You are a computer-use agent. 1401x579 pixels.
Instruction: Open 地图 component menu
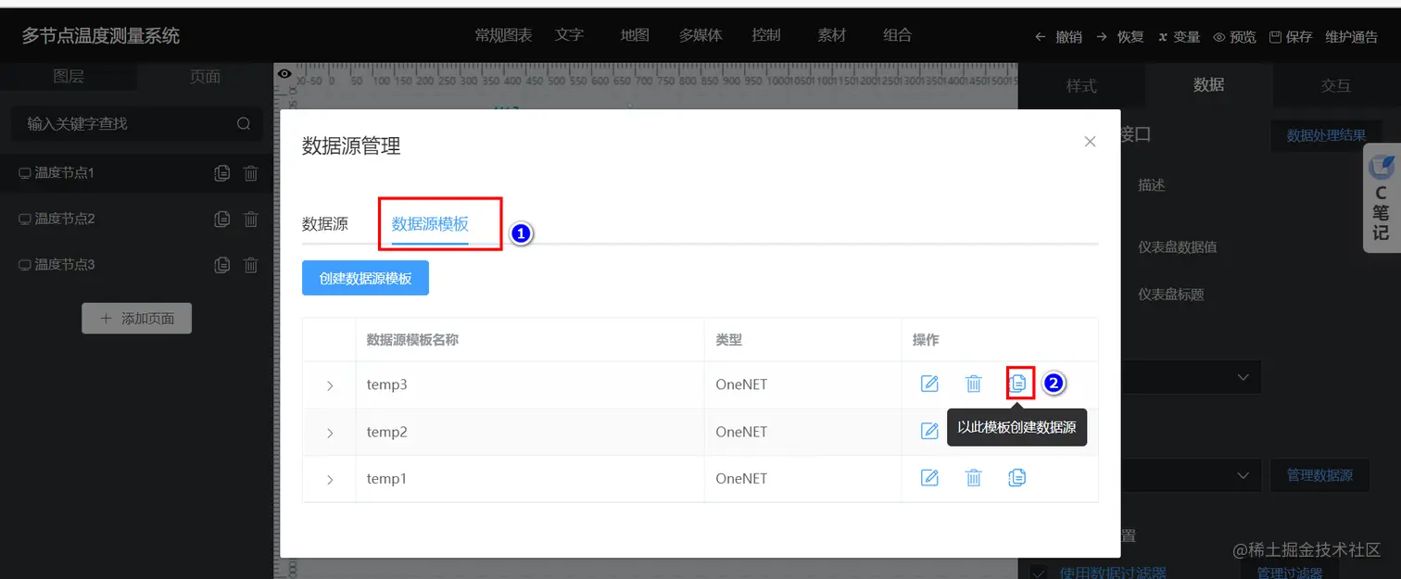pyautogui.click(x=635, y=35)
